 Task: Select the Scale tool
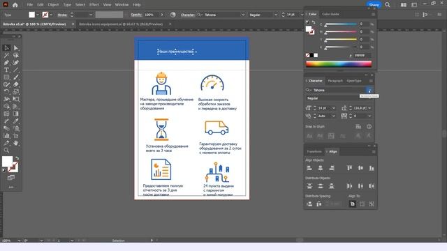16,91
